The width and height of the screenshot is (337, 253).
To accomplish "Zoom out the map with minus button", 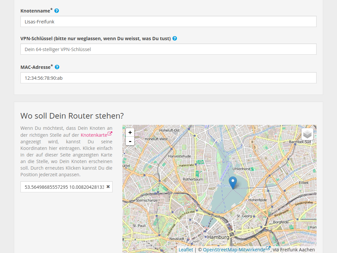I will (130, 141).
